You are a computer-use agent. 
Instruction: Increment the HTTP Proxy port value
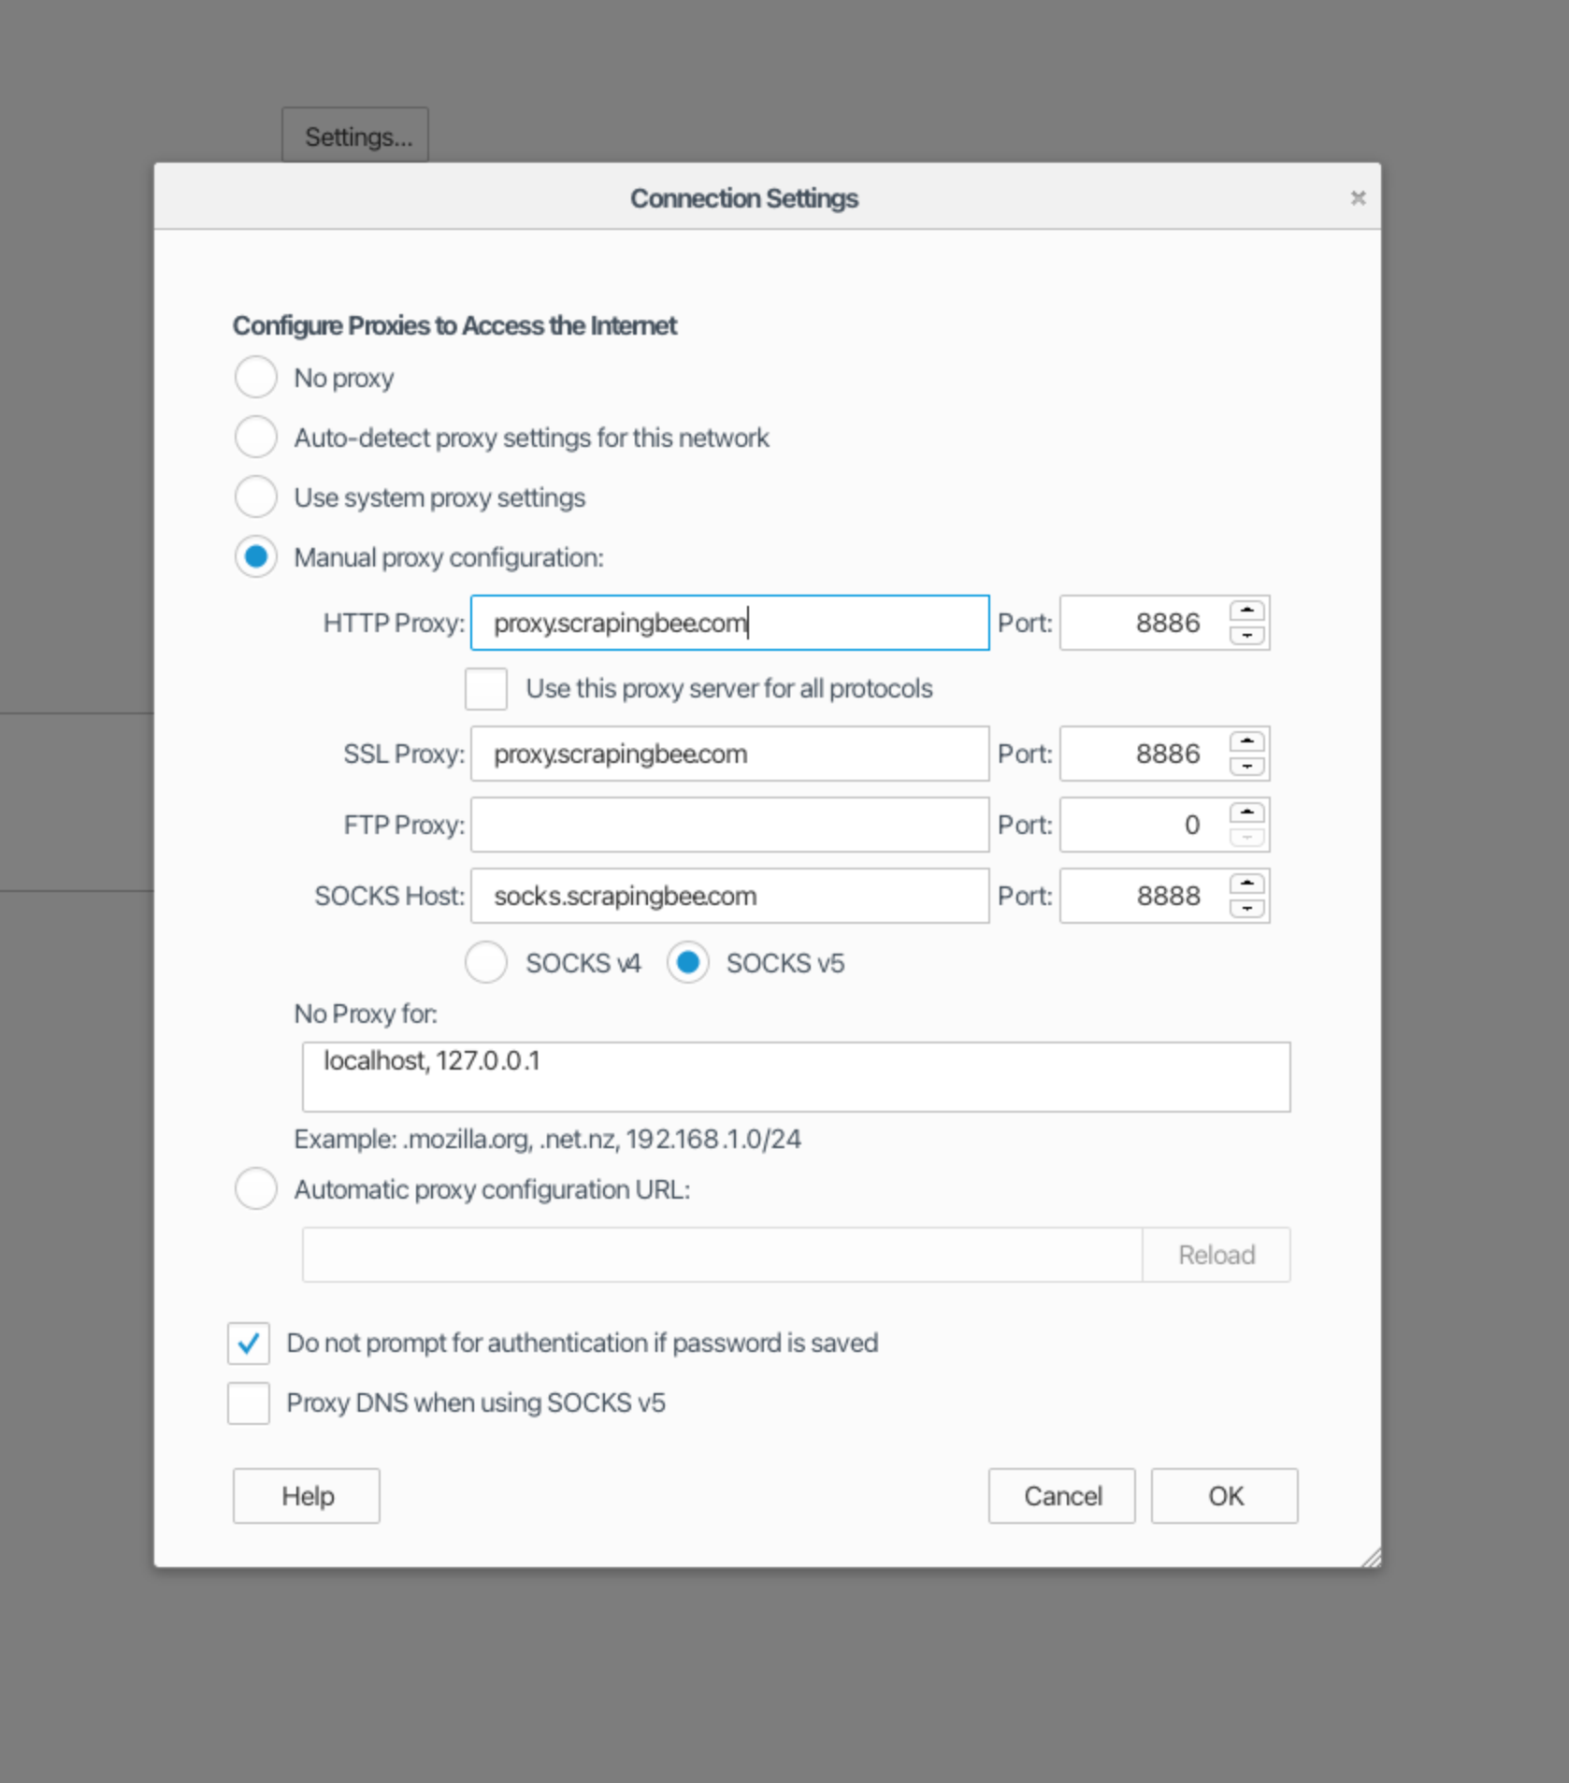coord(1246,611)
